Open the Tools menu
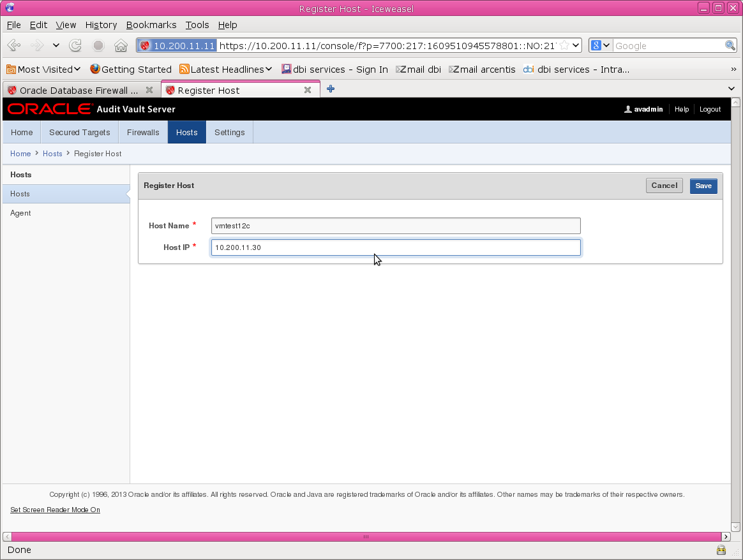The image size is (743, 560). click(x=197, y=25)
